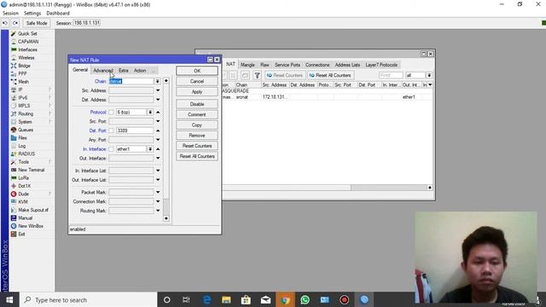Open Wireless in sidebar
This screenshot has height=307, width=546.
click(26, 58)
